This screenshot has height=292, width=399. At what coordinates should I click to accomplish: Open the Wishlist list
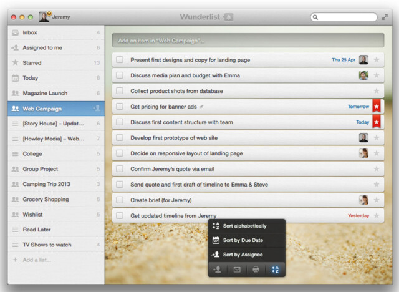tap(56, 215)
